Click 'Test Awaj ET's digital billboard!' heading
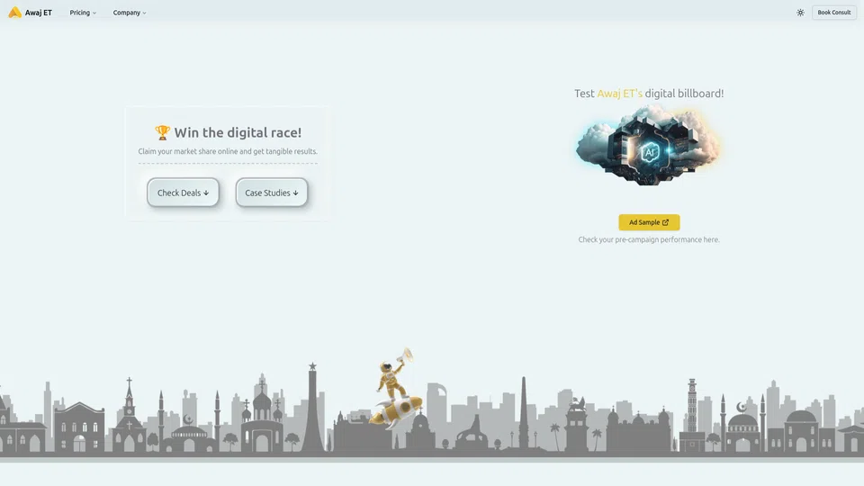The image size is (864, 486). coord(649,93)
